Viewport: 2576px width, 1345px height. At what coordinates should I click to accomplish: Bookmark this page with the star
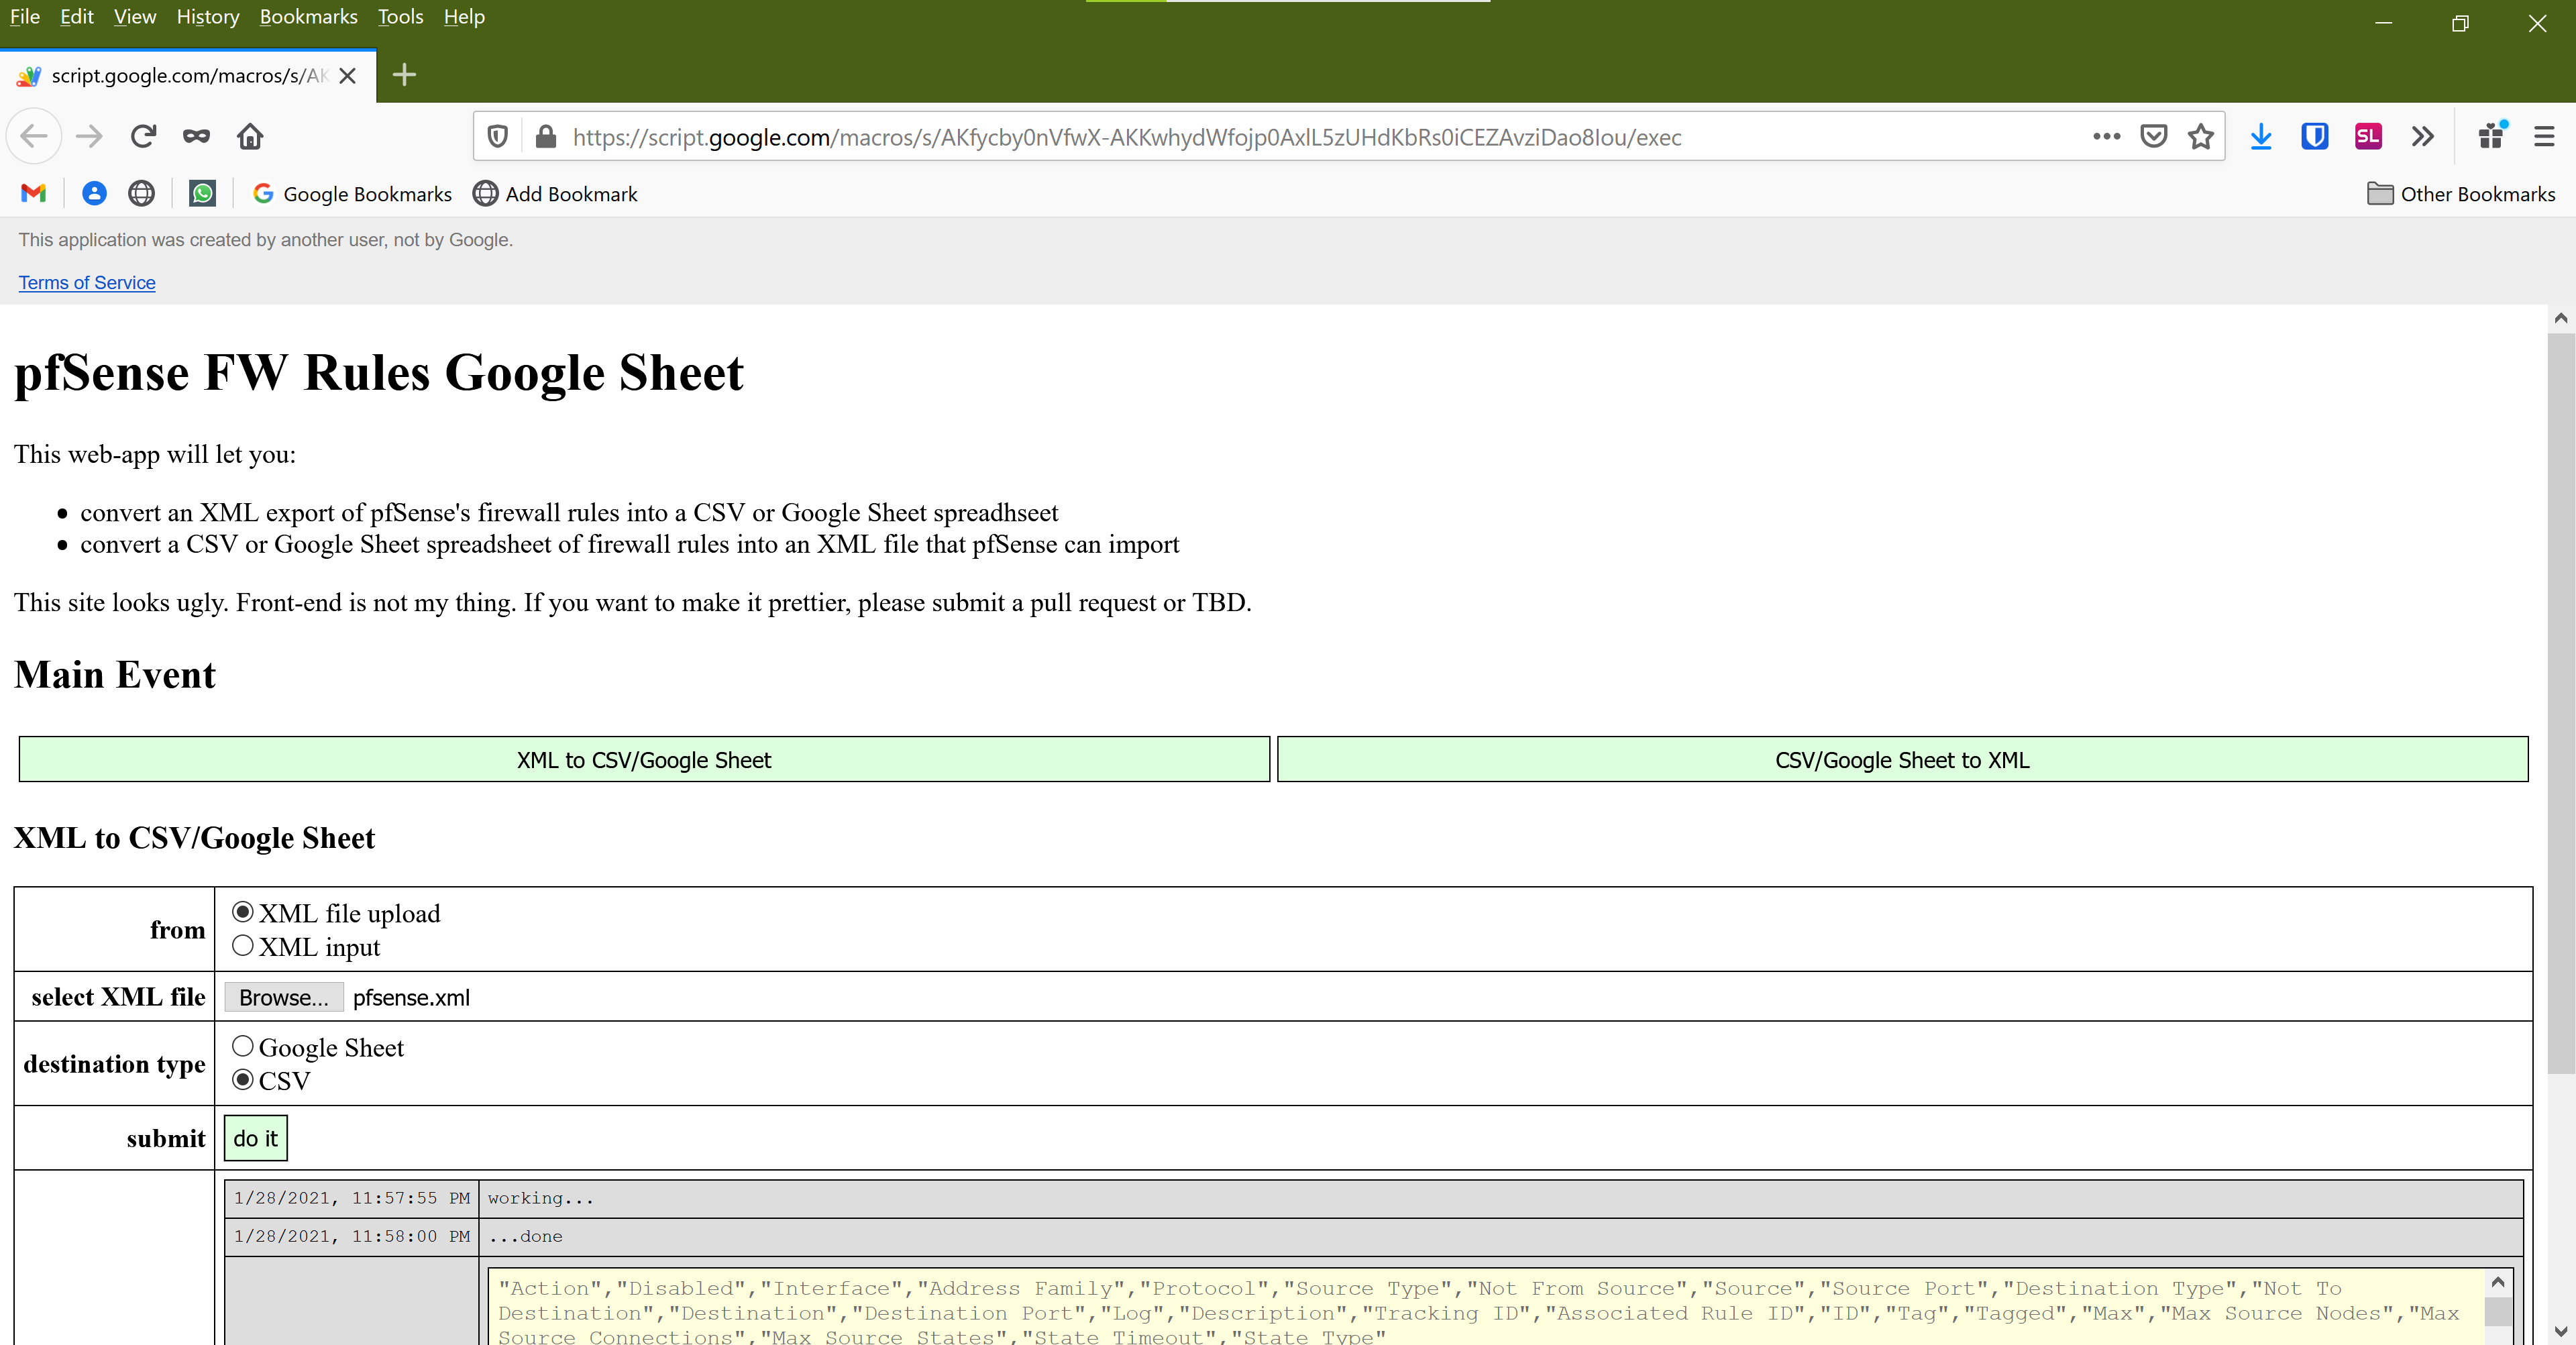pos(2200,137)
